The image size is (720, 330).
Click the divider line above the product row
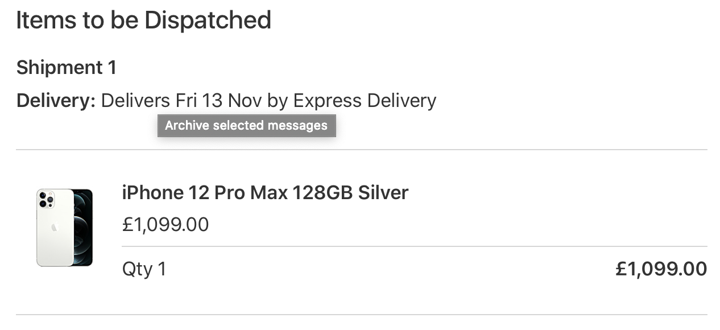click(x=362, y=150)
